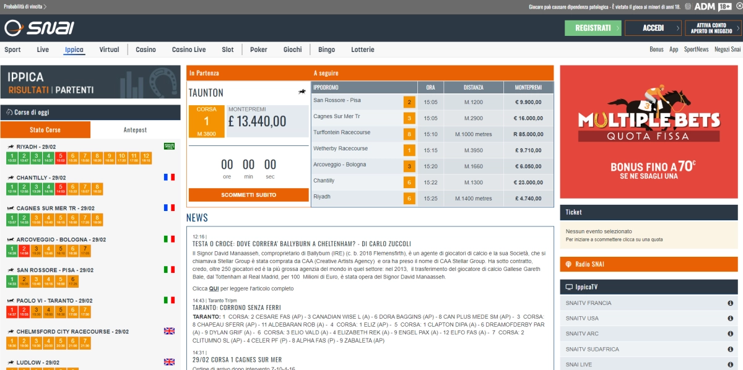Click the UK flag beside Ludlow
Image resolution: width=743 pixels, height=370 pixels.
169,362
